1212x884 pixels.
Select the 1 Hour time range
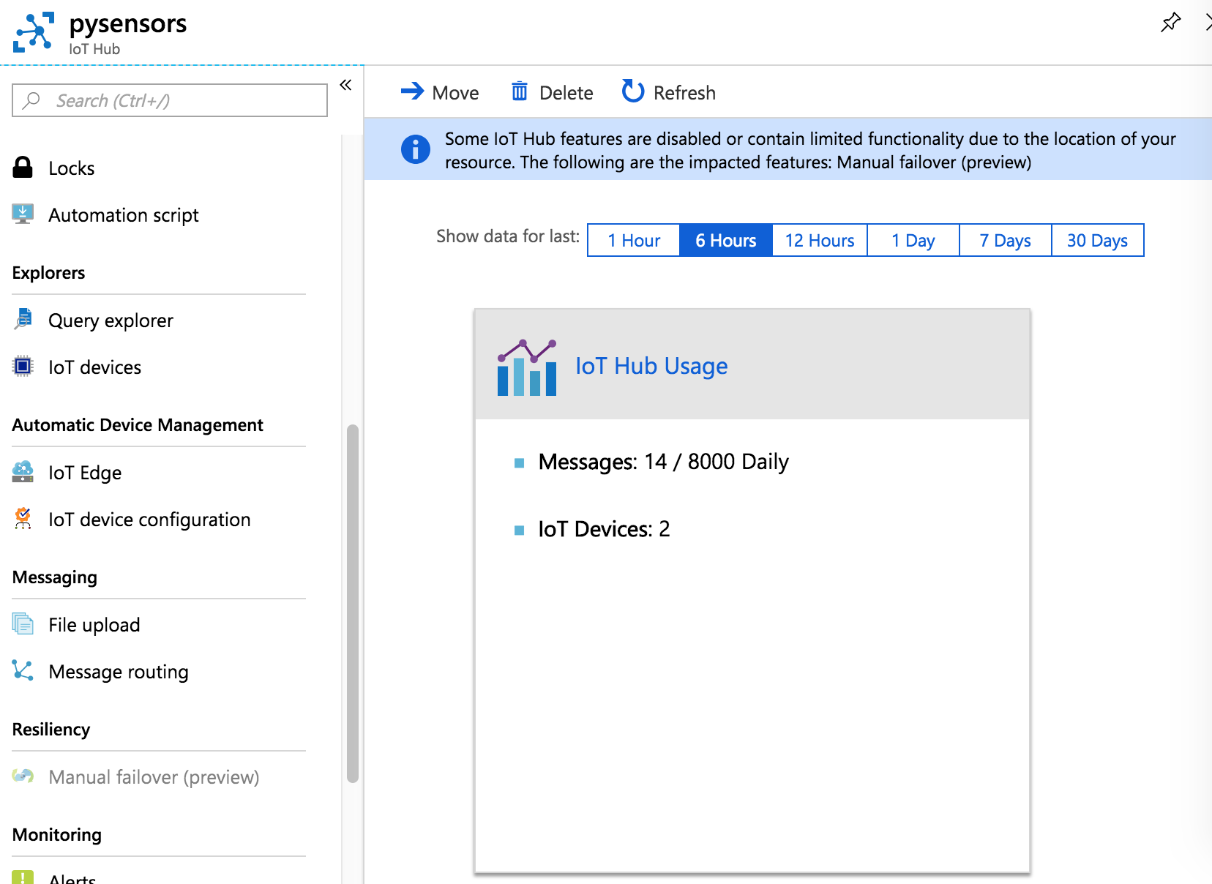coord(633,241)
